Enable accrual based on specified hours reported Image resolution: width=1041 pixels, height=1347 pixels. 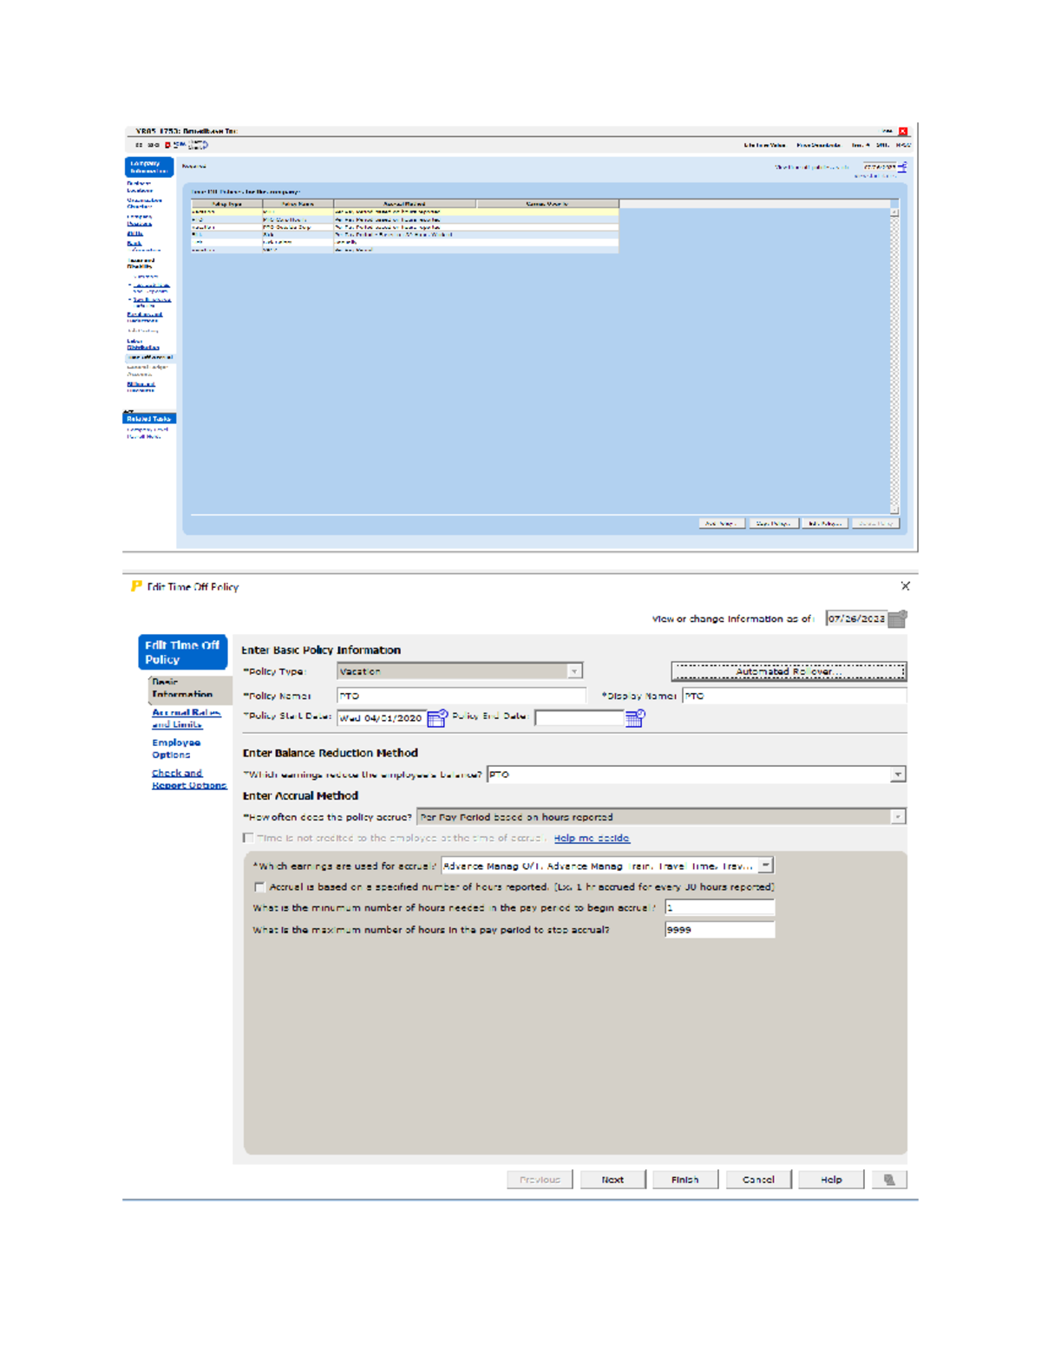(259, 887)
